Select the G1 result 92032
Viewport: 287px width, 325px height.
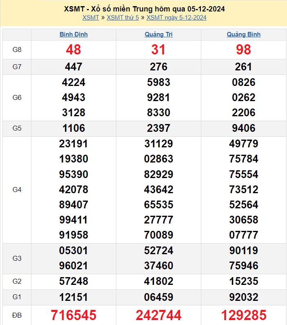244,296
